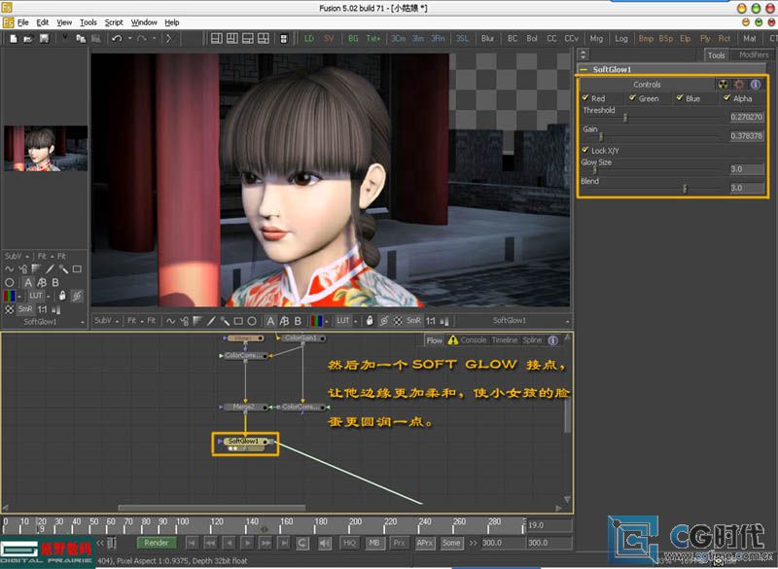Uncheck the Lock X/Y checkbox
Viewport: 778px width, 569px height.
(585, 150)
